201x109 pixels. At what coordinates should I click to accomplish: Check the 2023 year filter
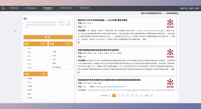(x=26, y=48)
